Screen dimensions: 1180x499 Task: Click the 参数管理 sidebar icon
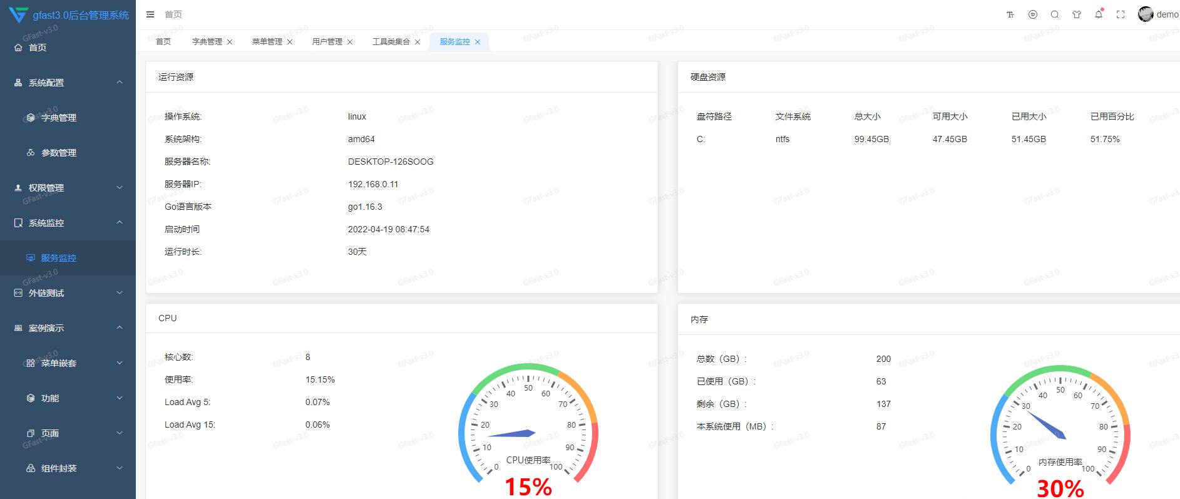pyautogui.click(x=31, y=153)
